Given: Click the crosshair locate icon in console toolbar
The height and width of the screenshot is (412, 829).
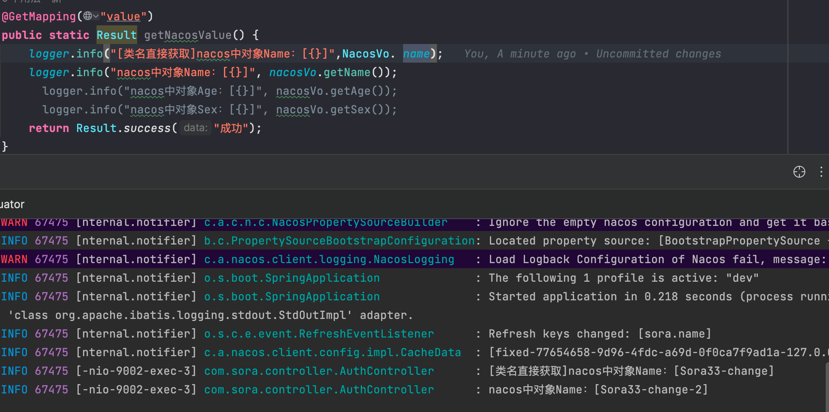Looking at the screenshot, I should tap(799, 172).
